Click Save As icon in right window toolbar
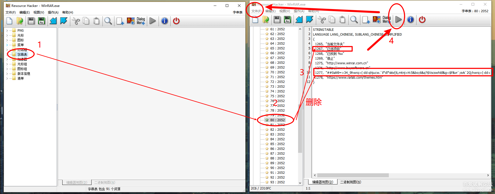 287,19
